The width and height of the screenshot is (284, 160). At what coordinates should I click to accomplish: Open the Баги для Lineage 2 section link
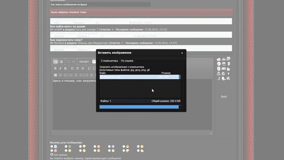coord(87,29)
